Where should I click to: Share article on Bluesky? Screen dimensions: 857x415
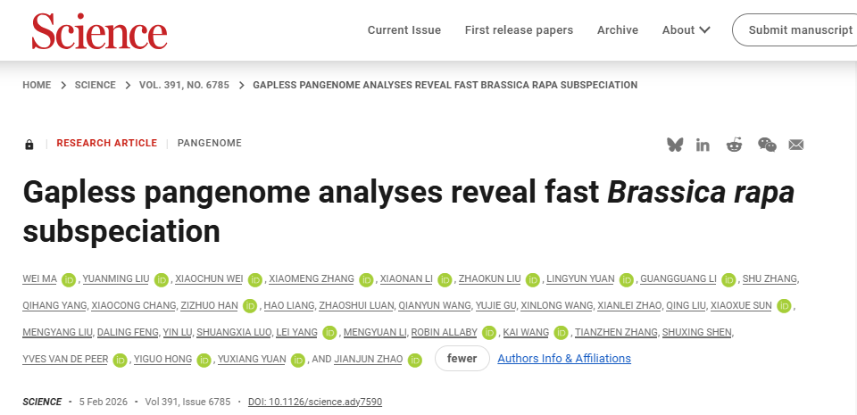[675, 145]
